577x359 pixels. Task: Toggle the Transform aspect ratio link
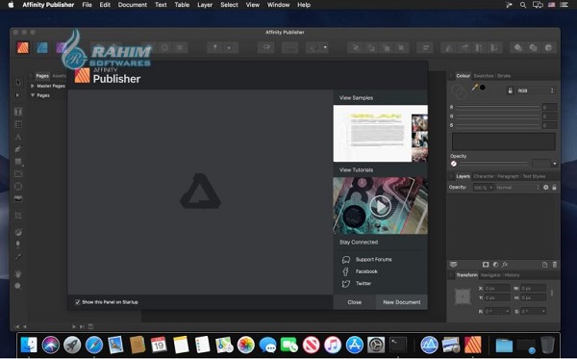click(x=551, y=294)
